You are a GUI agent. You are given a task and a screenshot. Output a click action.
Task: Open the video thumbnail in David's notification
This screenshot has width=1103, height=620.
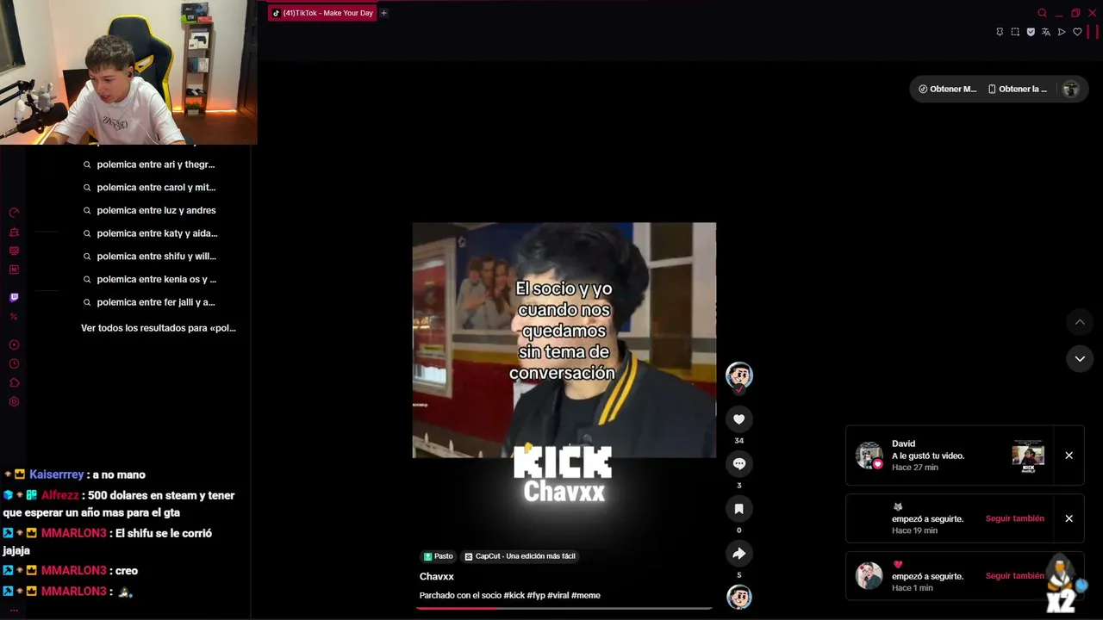point(1028,456)
